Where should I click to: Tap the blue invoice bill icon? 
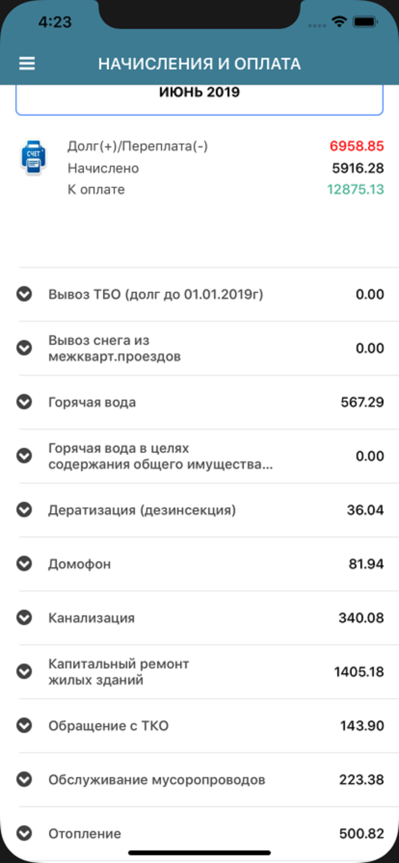(x=34, y=158)
